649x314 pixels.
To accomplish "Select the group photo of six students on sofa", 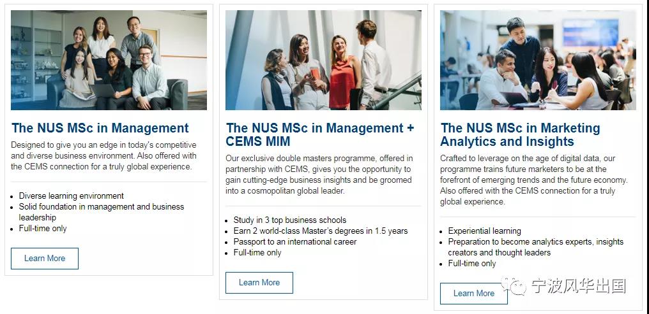I will [x=109, y=61].
